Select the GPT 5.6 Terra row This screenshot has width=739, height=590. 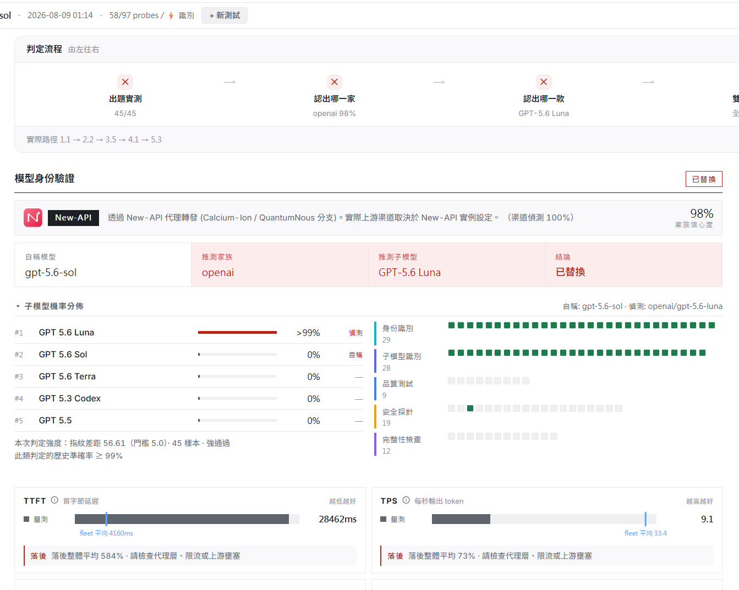(x=189, y=377)
